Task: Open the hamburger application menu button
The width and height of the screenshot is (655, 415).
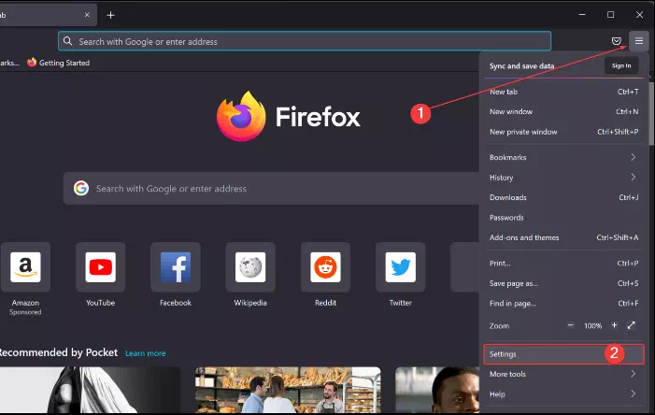Action: coord(639,41)
